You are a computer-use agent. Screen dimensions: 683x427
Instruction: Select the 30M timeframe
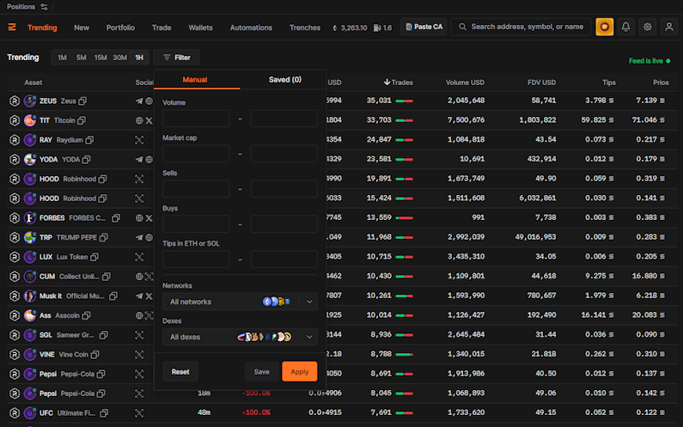119,58
